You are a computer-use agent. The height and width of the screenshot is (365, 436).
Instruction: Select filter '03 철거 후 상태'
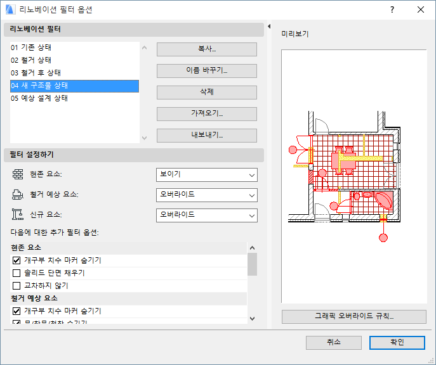tap(74, 73)
